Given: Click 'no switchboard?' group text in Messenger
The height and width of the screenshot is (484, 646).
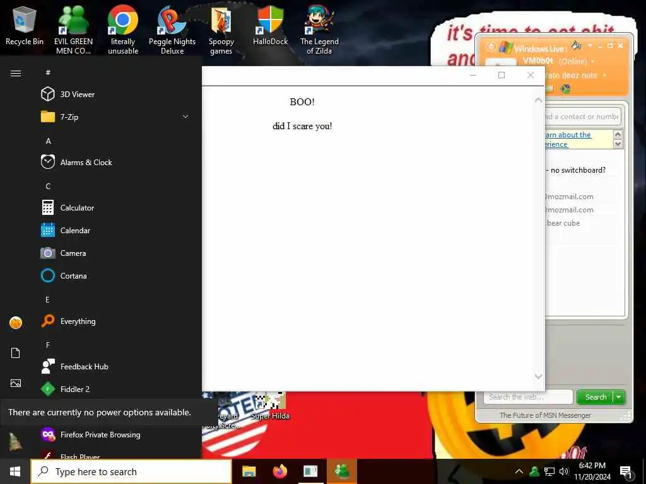Looking at the screenshot, I should click(x=578, y=170).
